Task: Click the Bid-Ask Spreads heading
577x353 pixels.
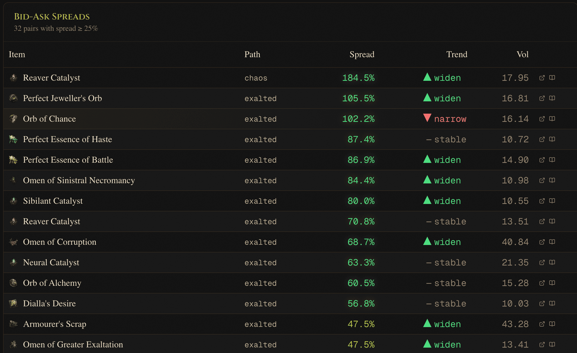Action: click(52, 17)
